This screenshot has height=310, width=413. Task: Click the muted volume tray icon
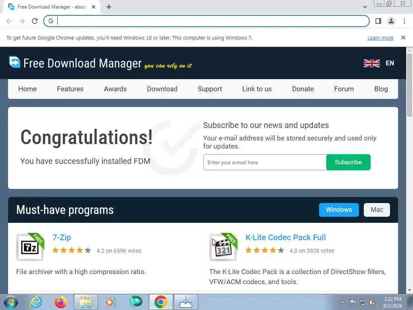pos(372,303)
